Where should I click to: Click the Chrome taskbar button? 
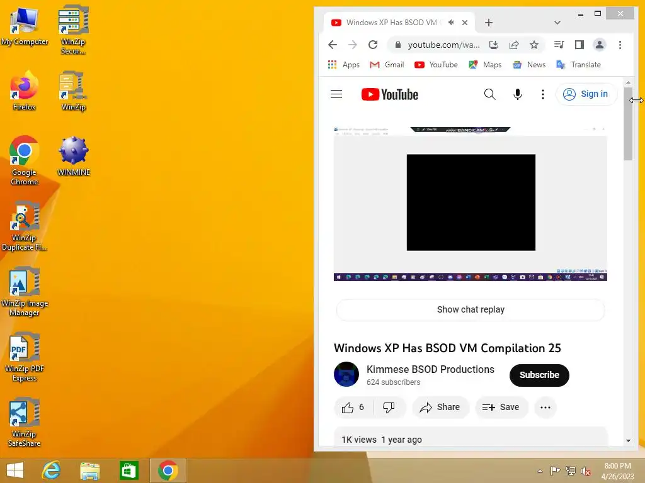click(168, 470)
